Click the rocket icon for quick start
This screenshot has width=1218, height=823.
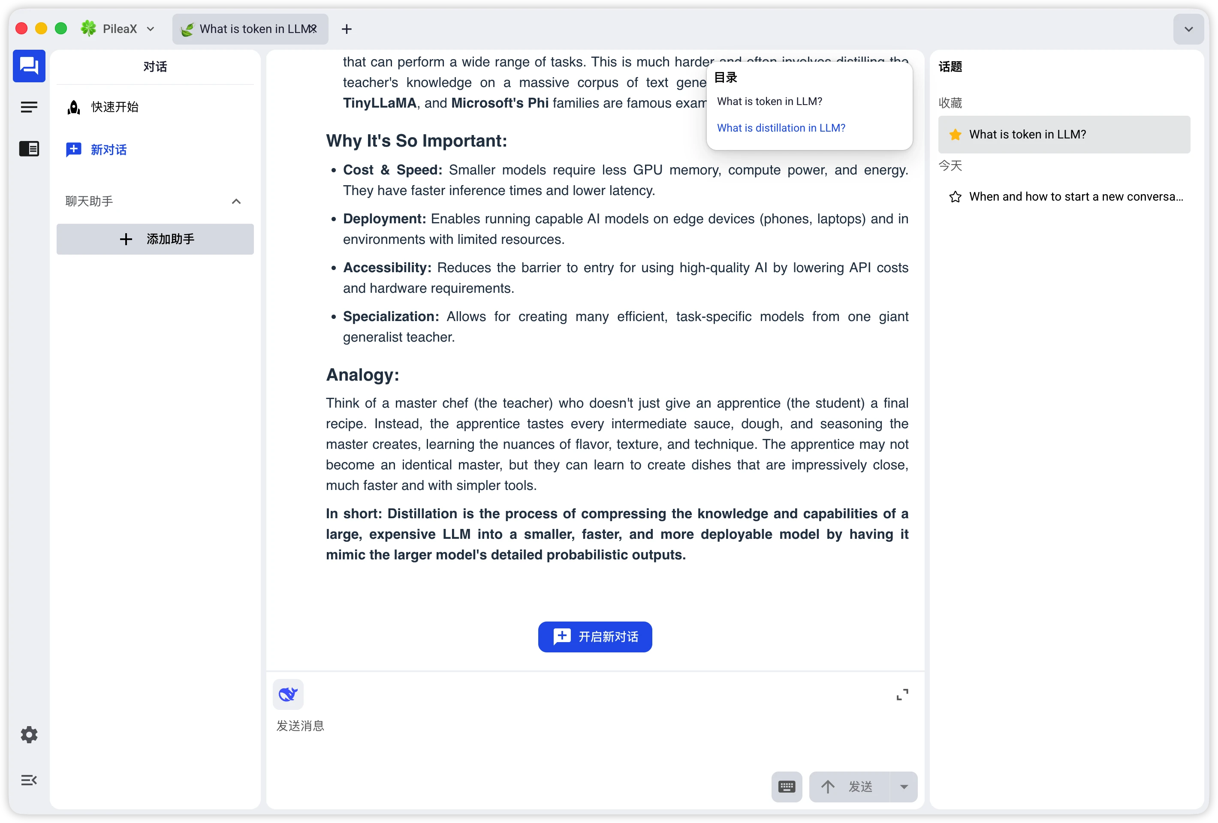[74, 107]
